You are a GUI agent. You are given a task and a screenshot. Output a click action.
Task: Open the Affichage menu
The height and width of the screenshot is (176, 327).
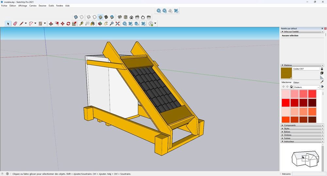(x=23, y=6)
